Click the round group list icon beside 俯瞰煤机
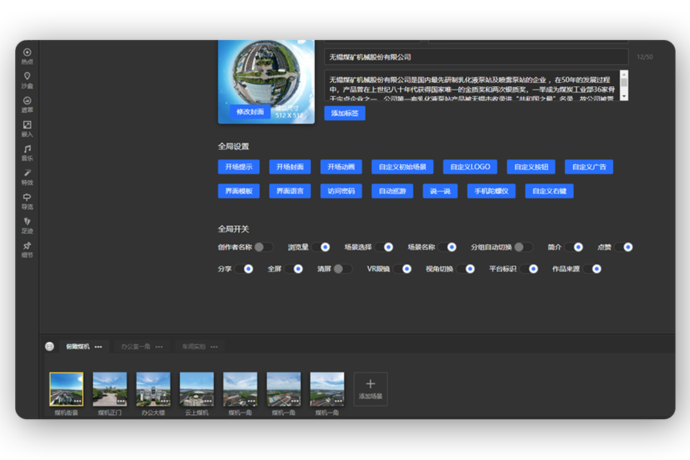 point(50,346)
